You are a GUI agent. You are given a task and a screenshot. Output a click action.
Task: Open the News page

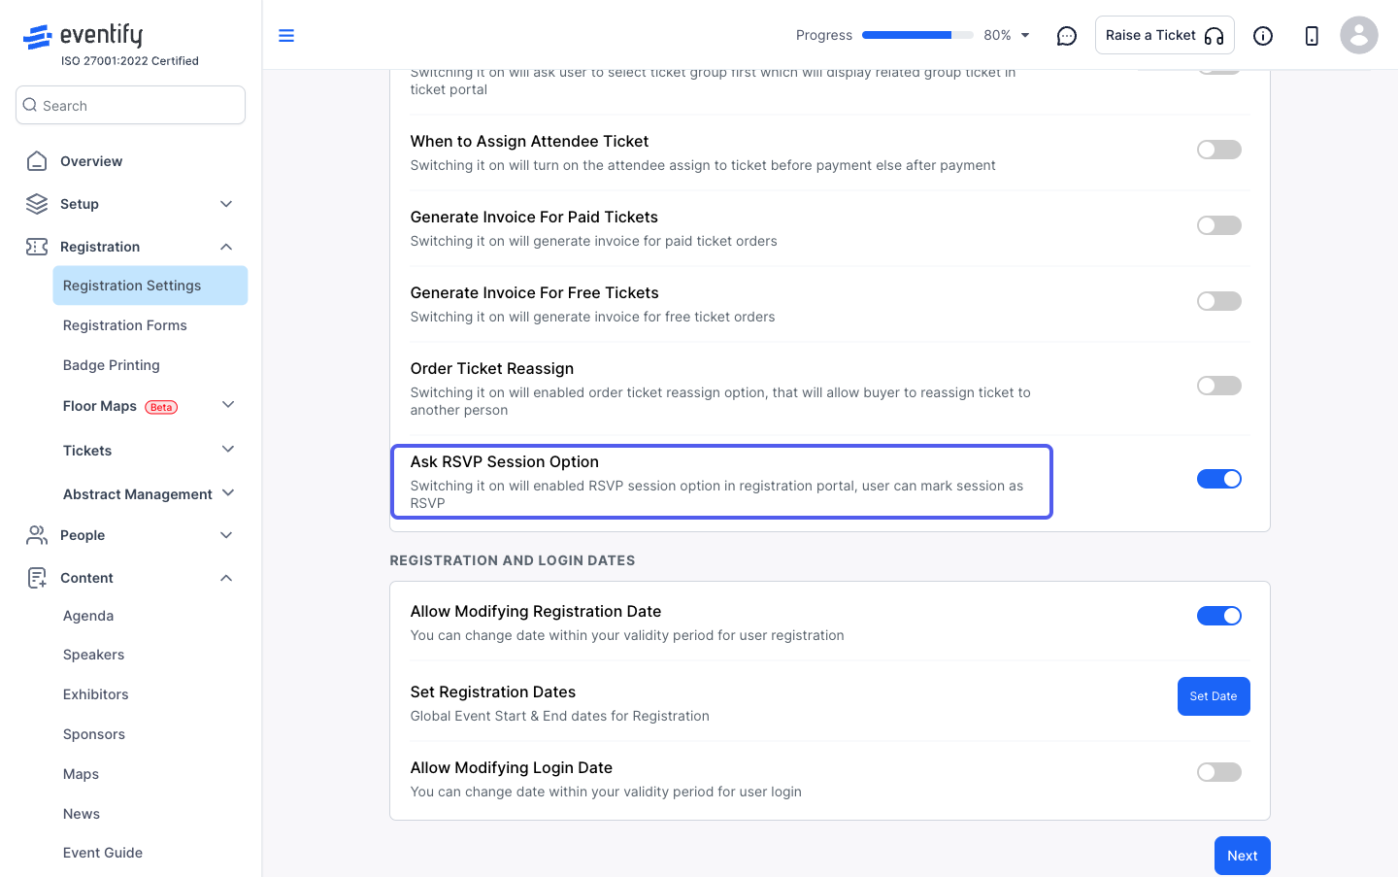pyautogui.click(x=82, y=814)
